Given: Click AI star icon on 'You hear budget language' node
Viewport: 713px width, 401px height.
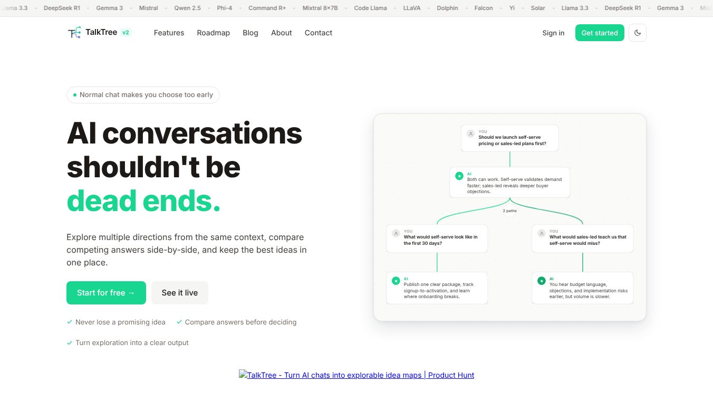Looking at the screenshot, I should [542, 281].
